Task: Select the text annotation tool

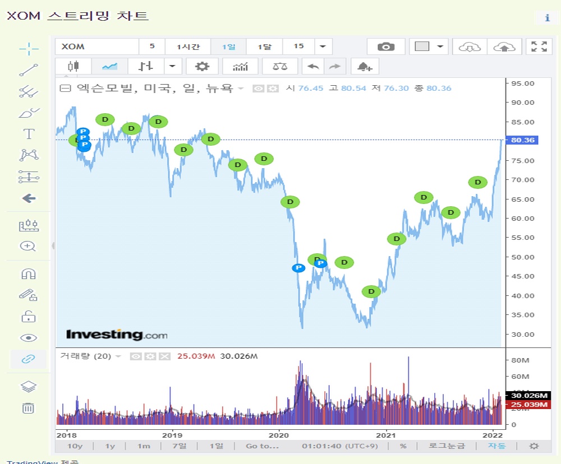Action: pos(29,134)
